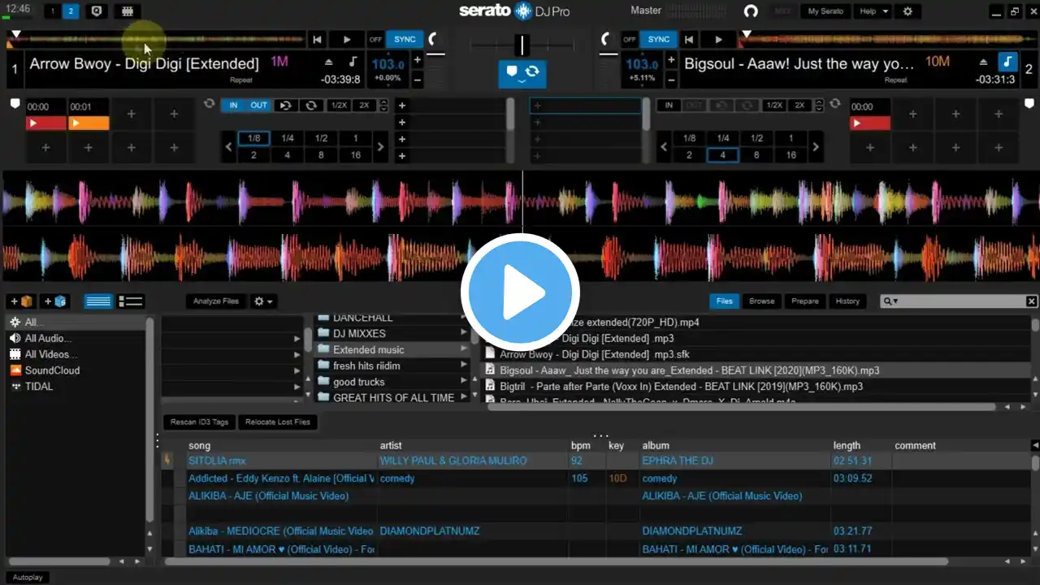Show previous loop sizes on deck 2
The height and width of the screenshot is (585, 1040).
pyautogui.click(x=664, y=147)
